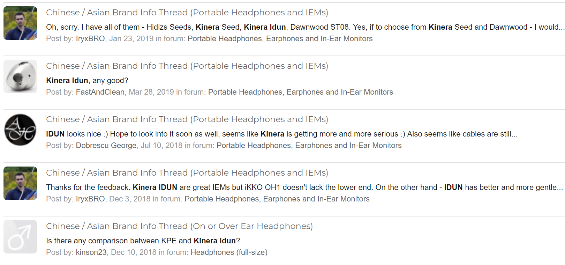The height and width of the screenshot is (265, 565).
Task: Click the Dobrescu George username link
Action: pyautogui.click(x=106, y=146)
